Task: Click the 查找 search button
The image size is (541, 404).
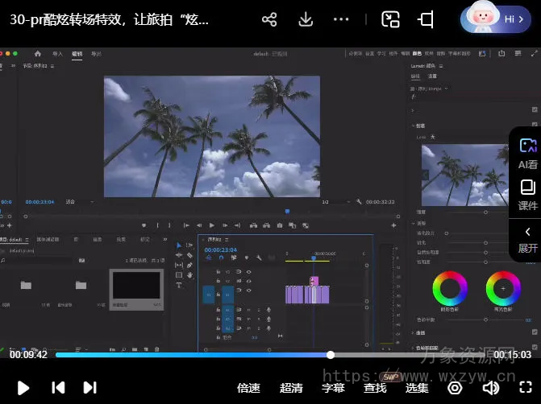Action: [x=375, y=388]
